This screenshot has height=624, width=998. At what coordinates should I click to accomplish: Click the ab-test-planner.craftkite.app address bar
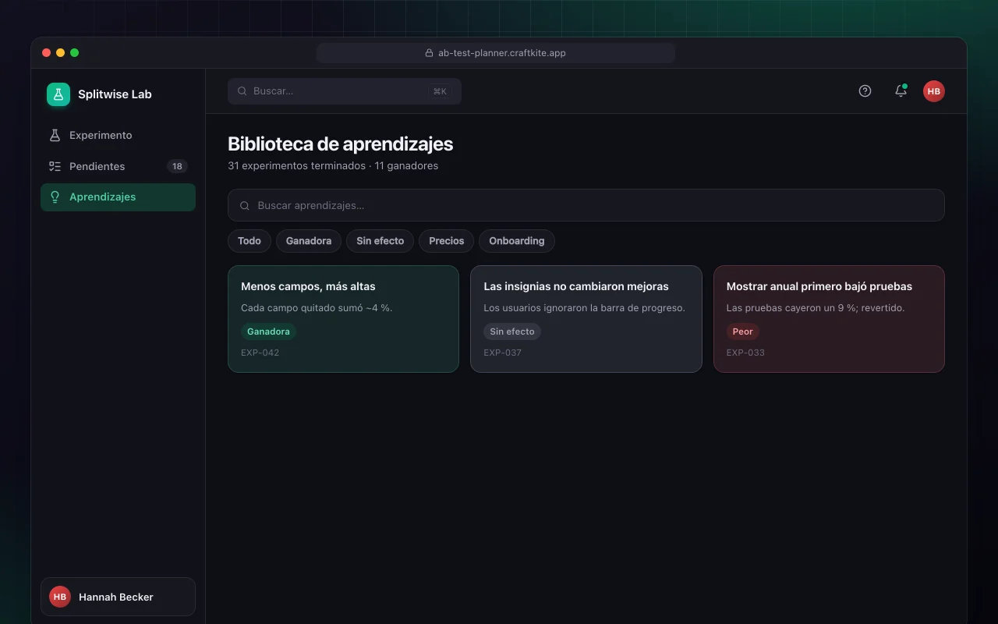tap(496, 53)
